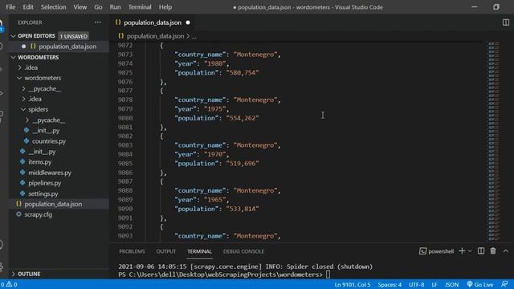514x289 pixels.
Task: Click gear icon beside scrapy.cfg
Action: point(18,214)
